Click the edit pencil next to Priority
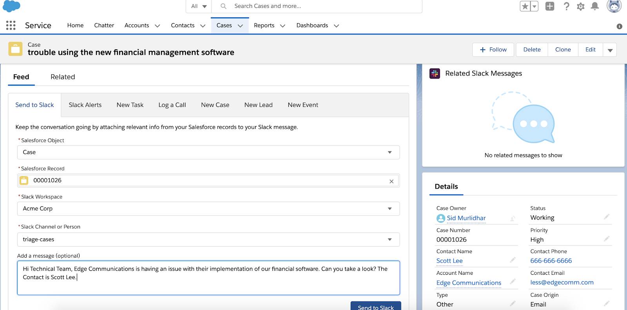The height and width of the screenshot is (310, 627). (607, 239)
